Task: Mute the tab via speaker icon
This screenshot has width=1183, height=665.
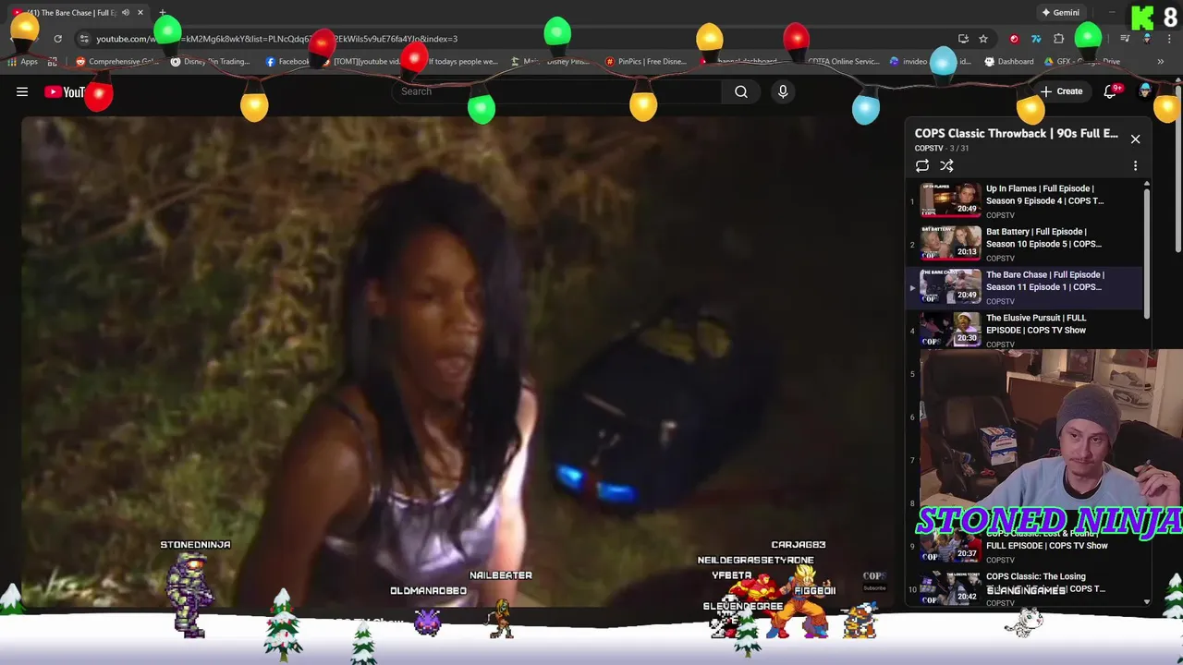Action: (126, 13)
